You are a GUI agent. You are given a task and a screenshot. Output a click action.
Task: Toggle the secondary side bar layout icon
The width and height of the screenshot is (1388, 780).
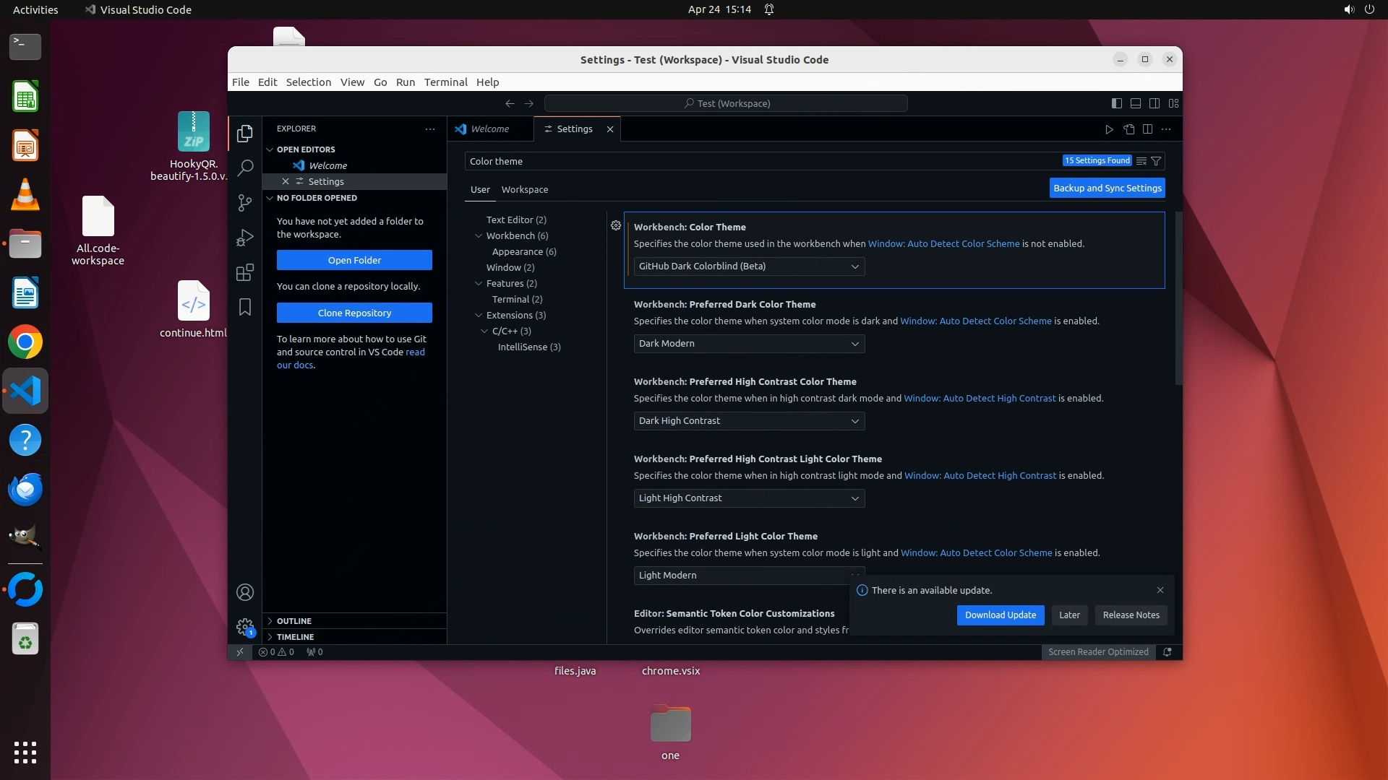click(x=1154, y=103)
